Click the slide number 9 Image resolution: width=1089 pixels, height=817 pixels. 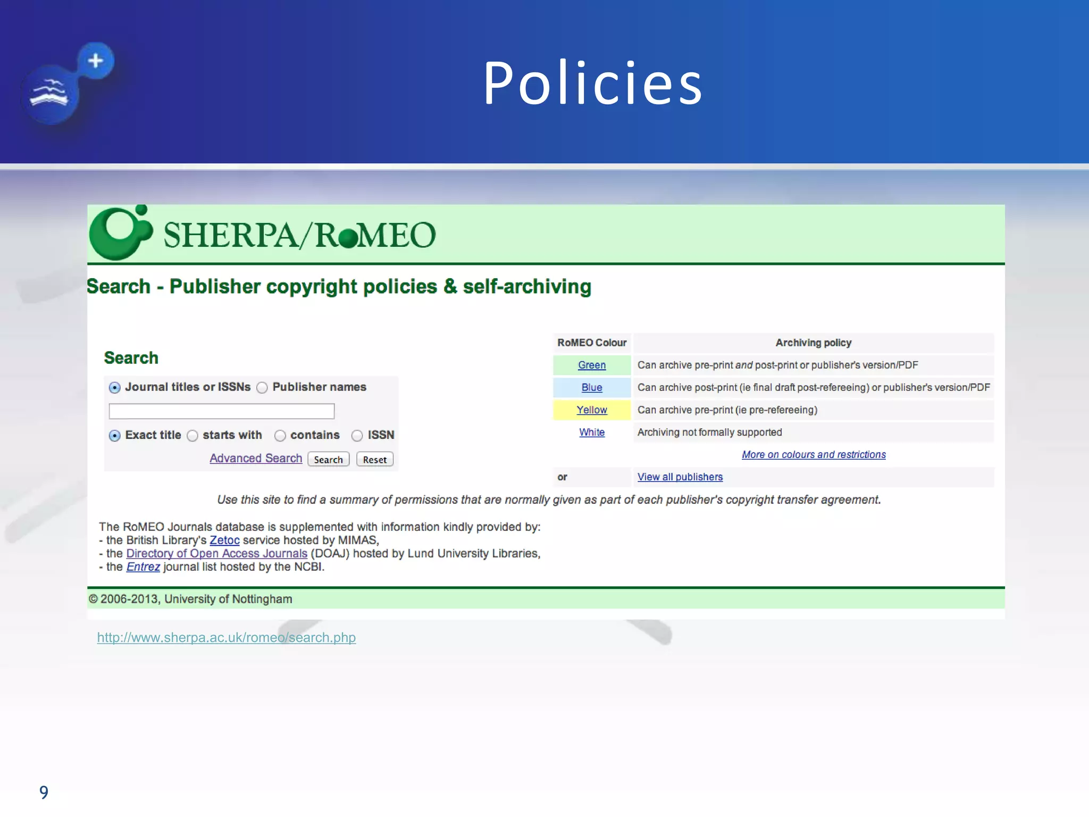click(44, 792)
